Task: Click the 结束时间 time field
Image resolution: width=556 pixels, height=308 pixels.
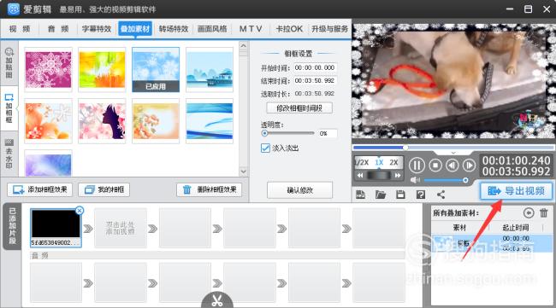Action: click(x=315, y=80)
